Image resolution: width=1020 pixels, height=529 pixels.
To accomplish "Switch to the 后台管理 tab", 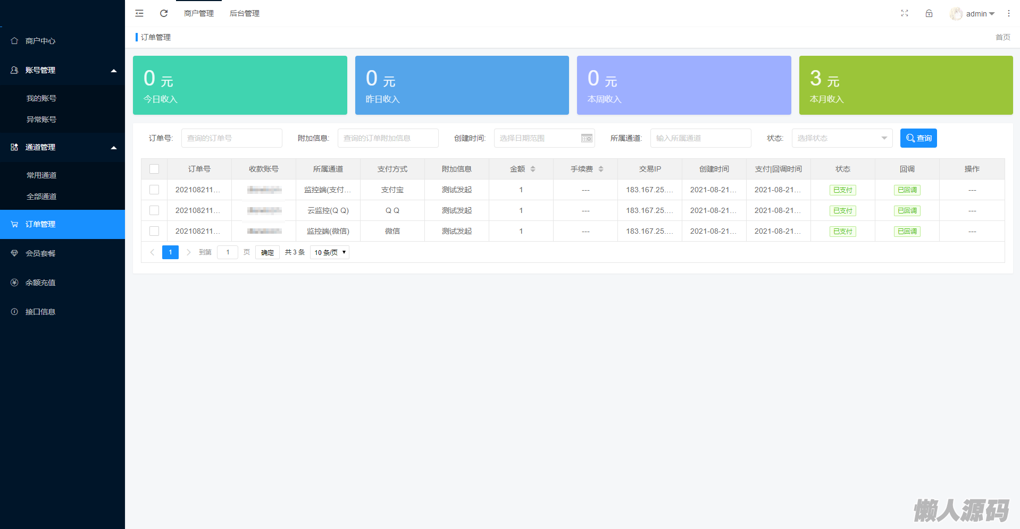I will click(x=244, y=13).
